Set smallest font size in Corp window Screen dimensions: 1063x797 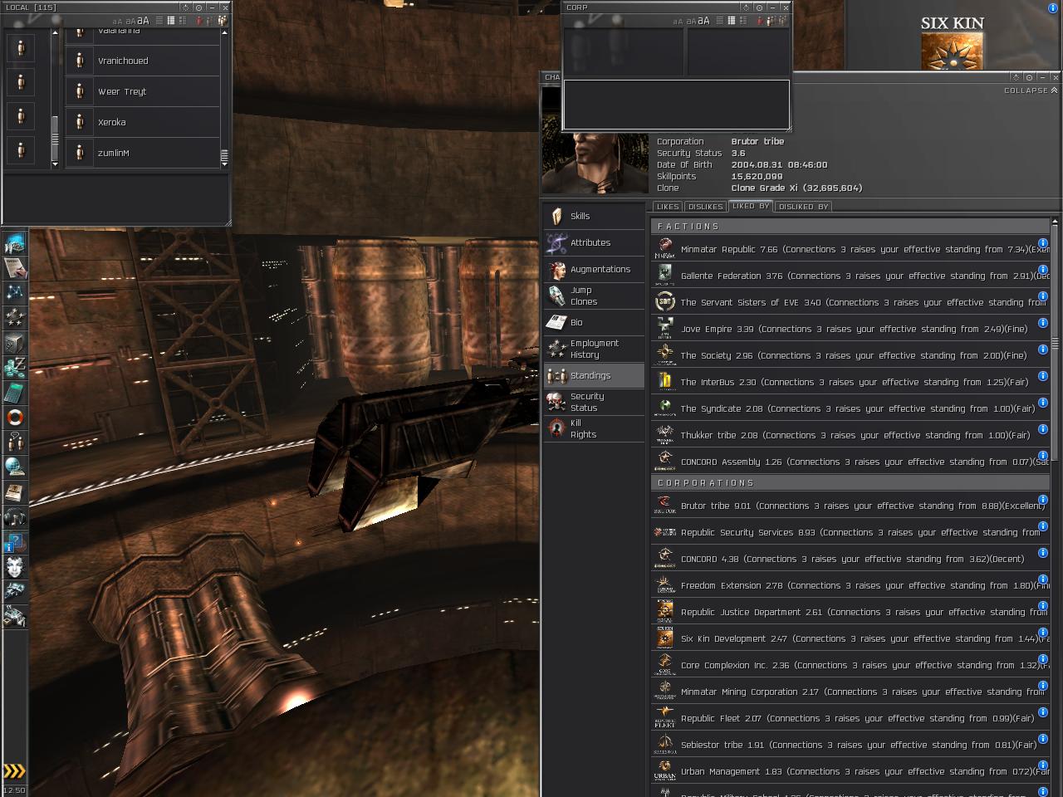tap(678, 22)
